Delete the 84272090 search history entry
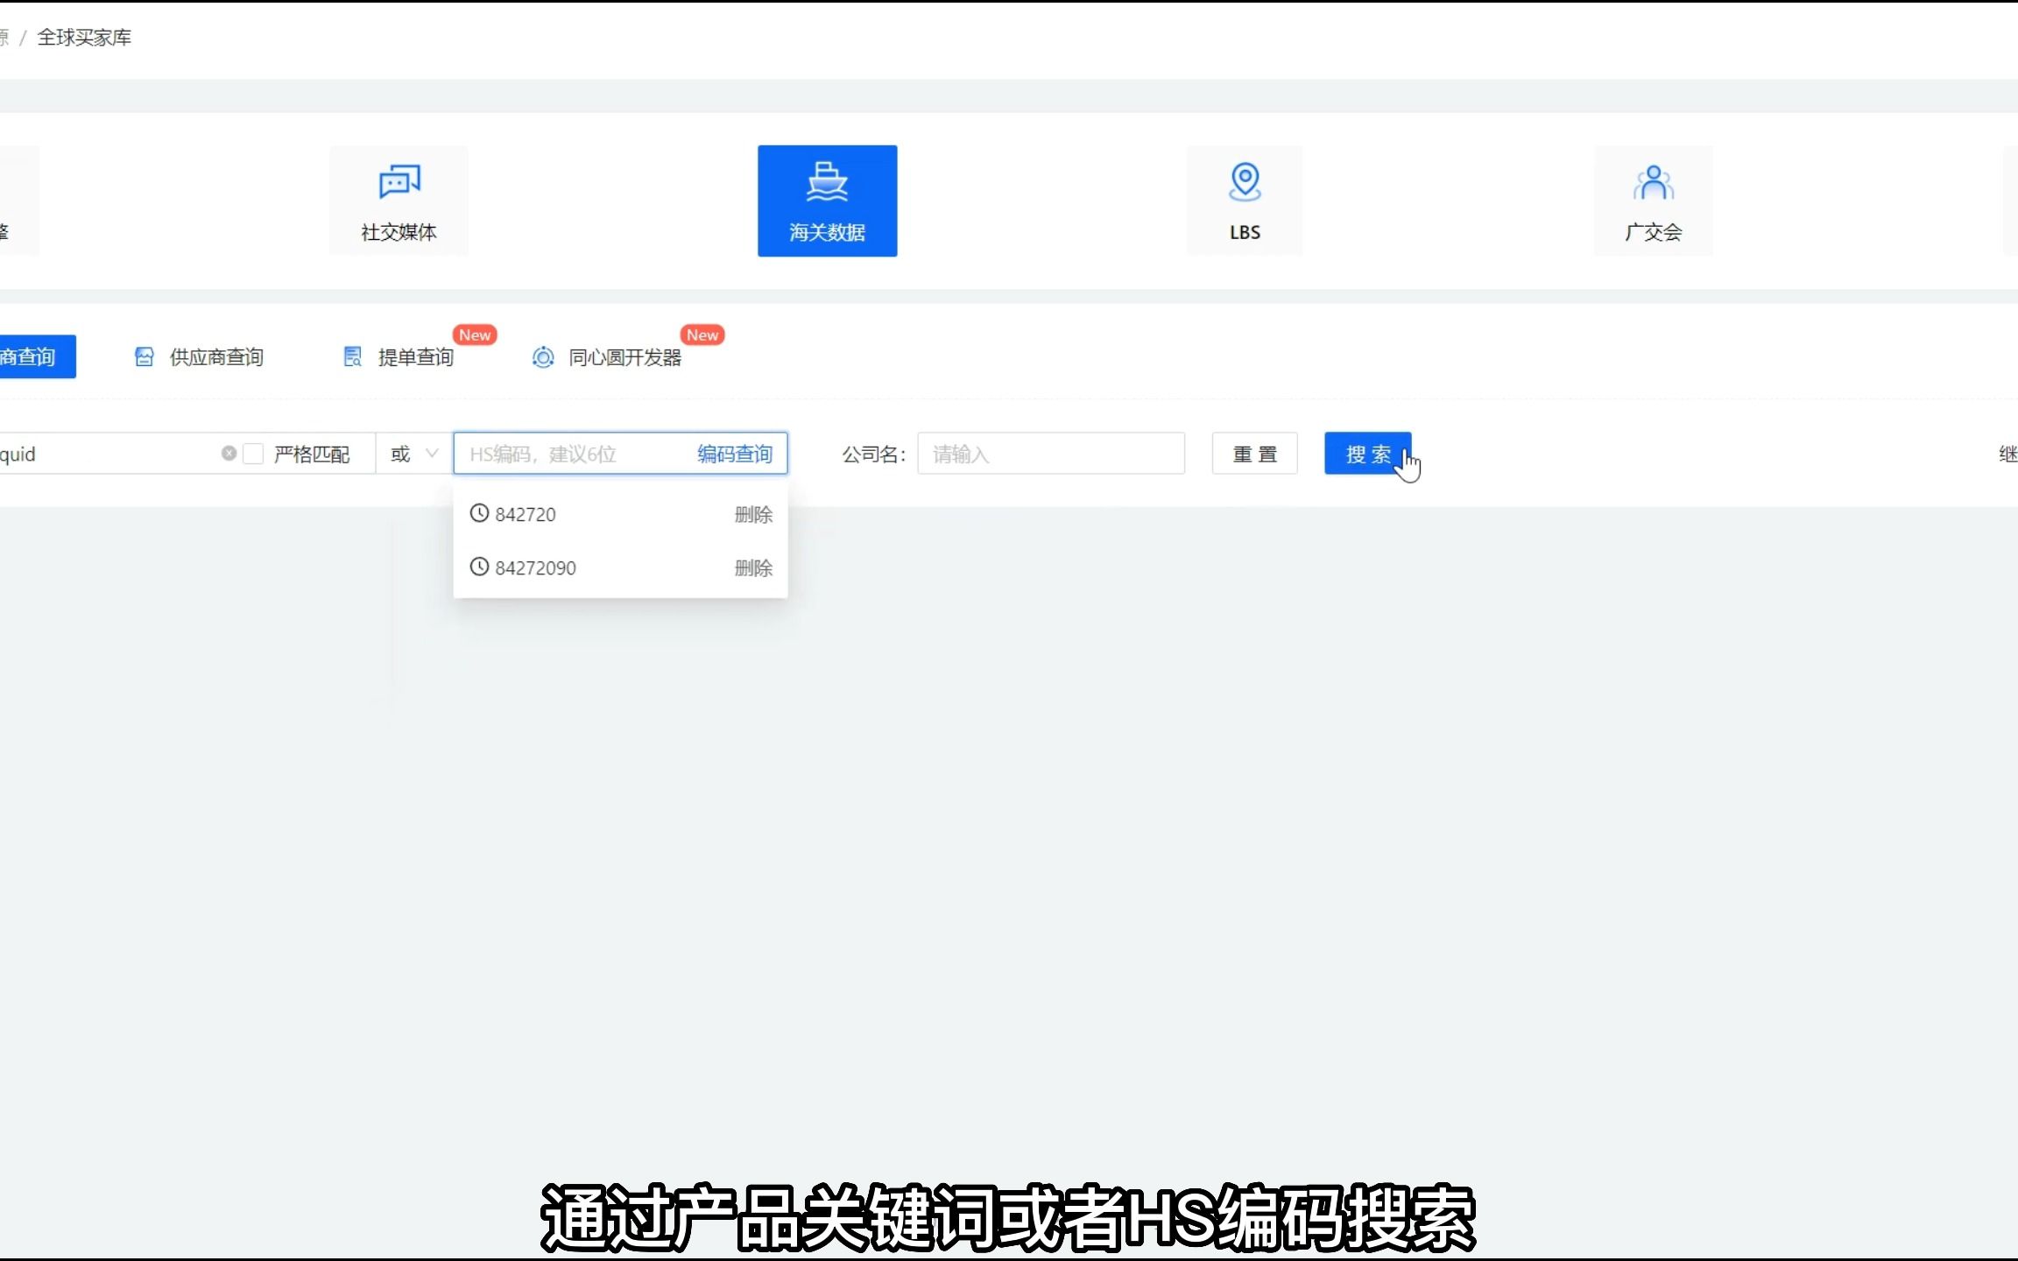 tap(752, 567)
